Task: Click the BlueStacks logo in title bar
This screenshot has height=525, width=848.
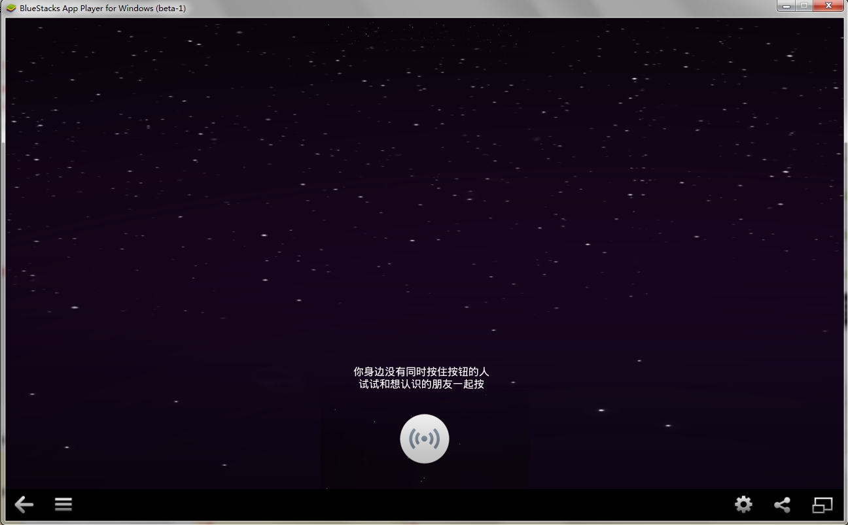Action: click(10, 8)
